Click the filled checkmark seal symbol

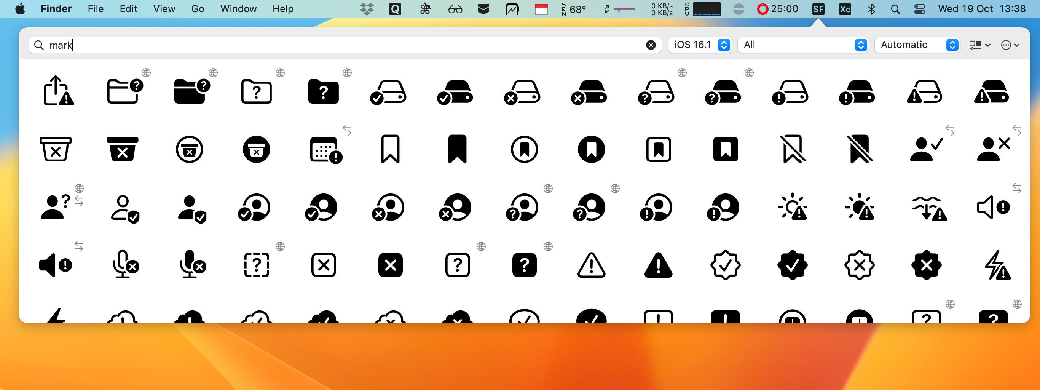click(792, 265)
